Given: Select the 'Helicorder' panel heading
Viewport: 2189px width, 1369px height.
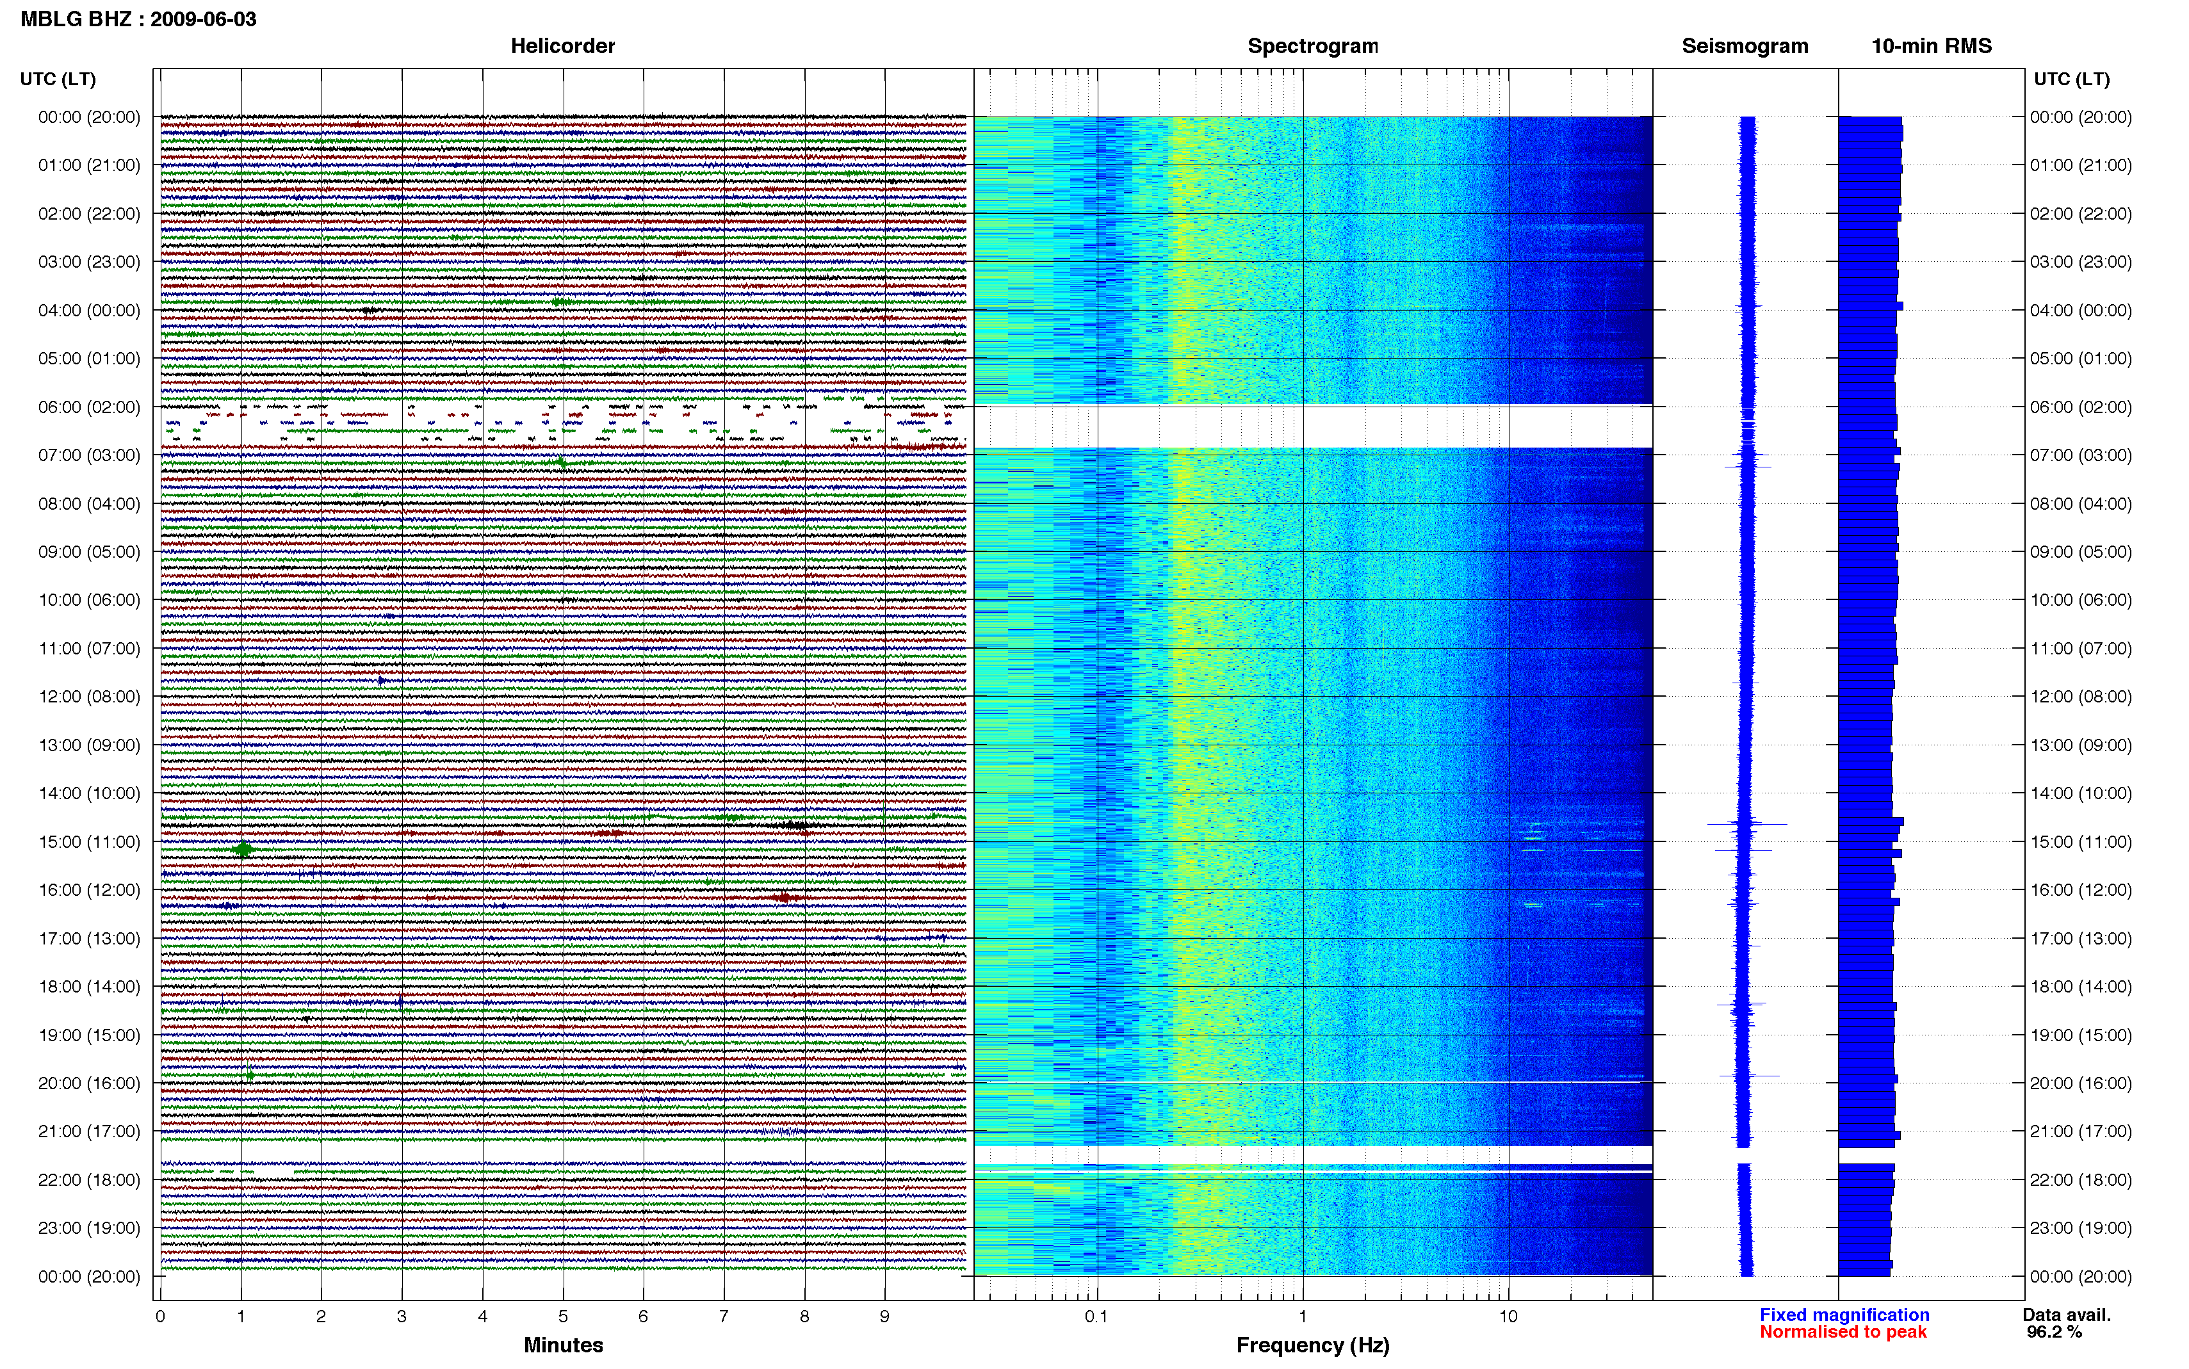Looking at the screenshot, I should point(562,46).
